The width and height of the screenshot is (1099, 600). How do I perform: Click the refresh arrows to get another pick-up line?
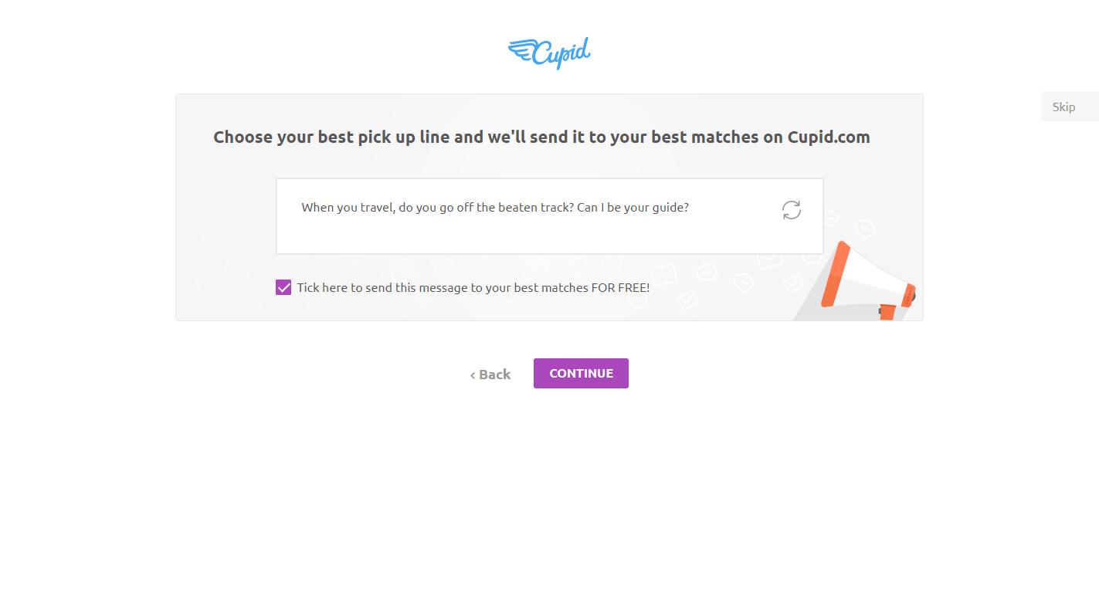[x=791, y=210]
